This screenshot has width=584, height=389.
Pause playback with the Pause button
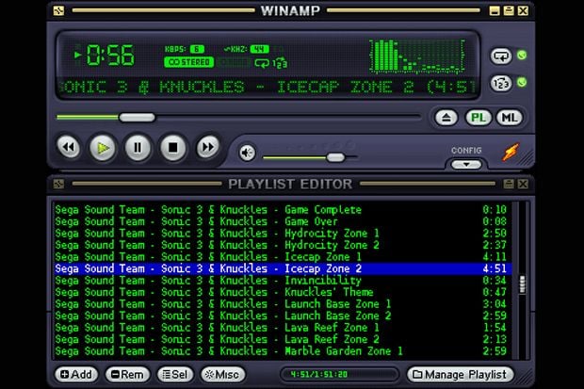[x=138, y=148]
